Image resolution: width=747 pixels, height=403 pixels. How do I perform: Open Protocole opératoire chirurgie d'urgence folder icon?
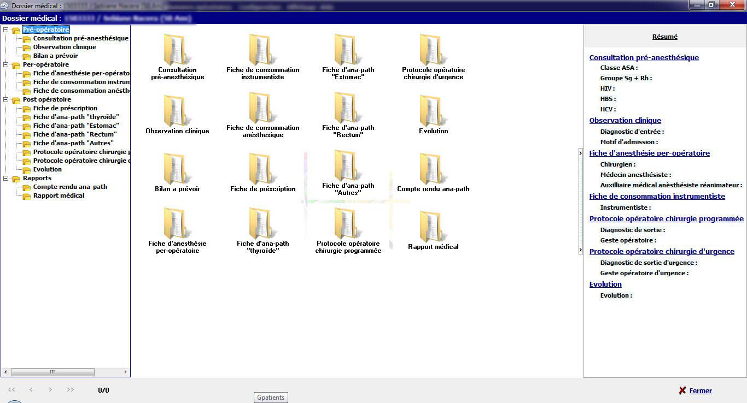click(x=433, y=50)
